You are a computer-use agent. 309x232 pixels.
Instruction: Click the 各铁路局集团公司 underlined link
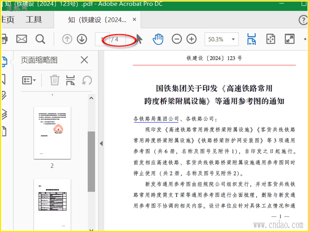point(156,119)
